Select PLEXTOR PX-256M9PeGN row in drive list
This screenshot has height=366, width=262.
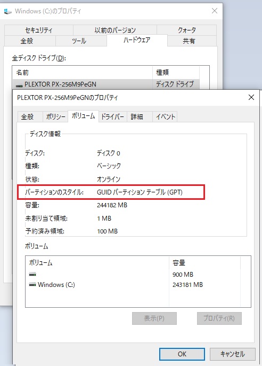106,84
